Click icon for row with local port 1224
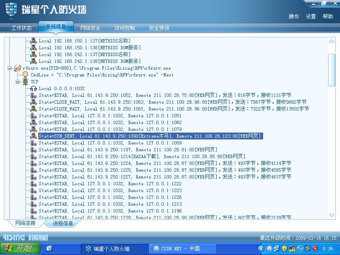The width and height of the screenshot is (340, 255). [x=34, y=163]
